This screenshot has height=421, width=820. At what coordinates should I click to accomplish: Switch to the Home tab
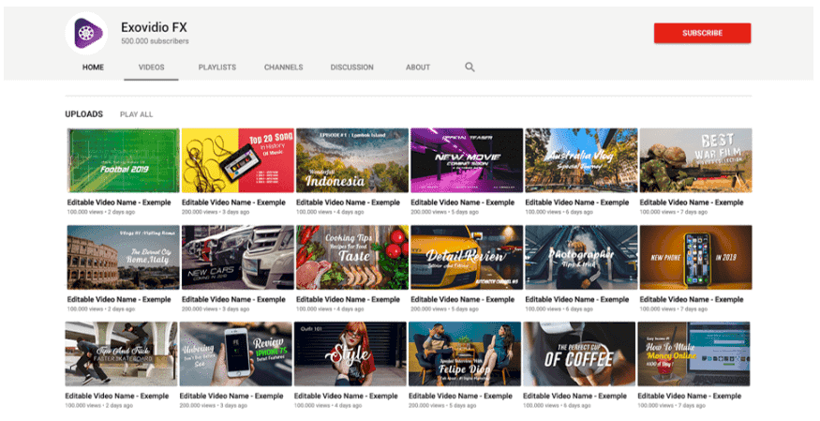tap(93, 68)
